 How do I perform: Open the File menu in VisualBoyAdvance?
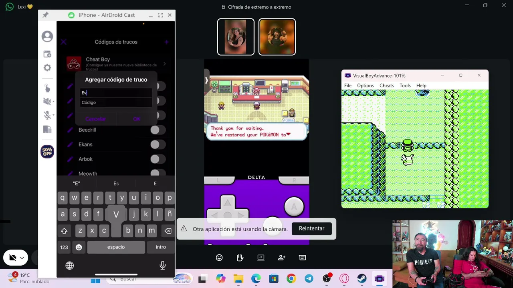click(348, 86)
